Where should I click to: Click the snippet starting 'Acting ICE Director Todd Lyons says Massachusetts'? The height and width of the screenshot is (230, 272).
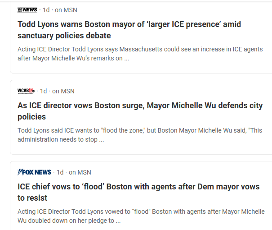tap(140, 49)
